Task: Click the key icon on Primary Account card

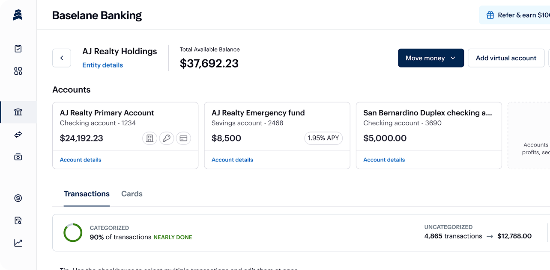Action: coord(167,138)
